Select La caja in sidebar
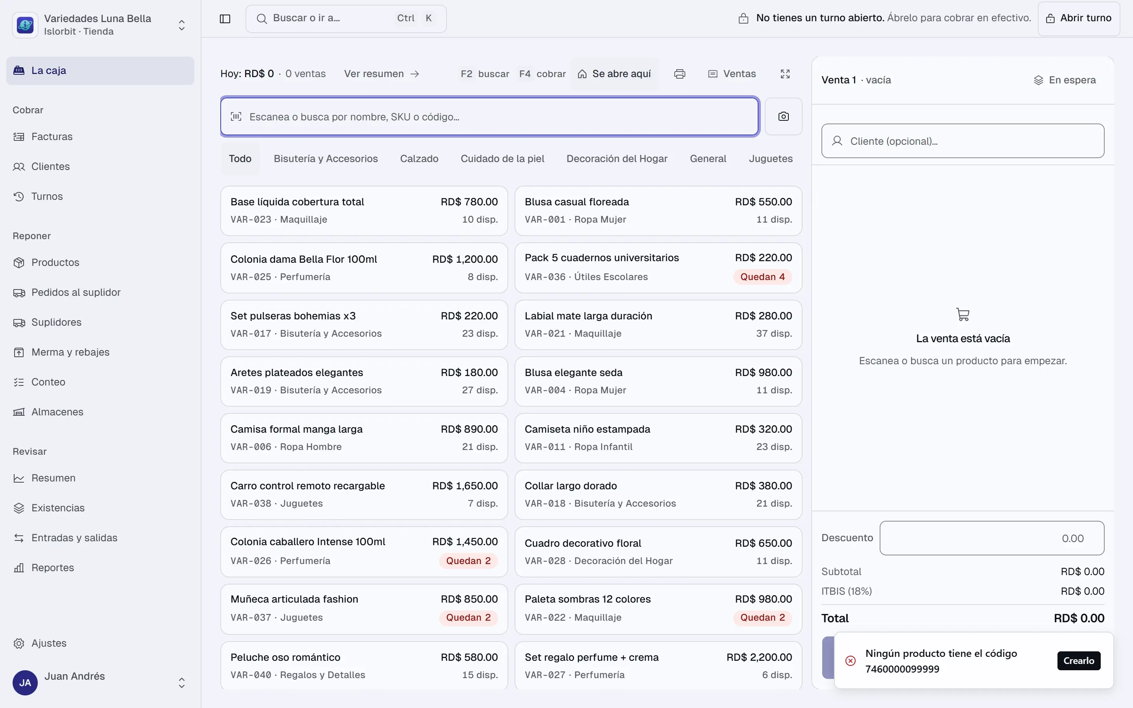This screenshot has width=1133, height=708. (x=100, y=71)
